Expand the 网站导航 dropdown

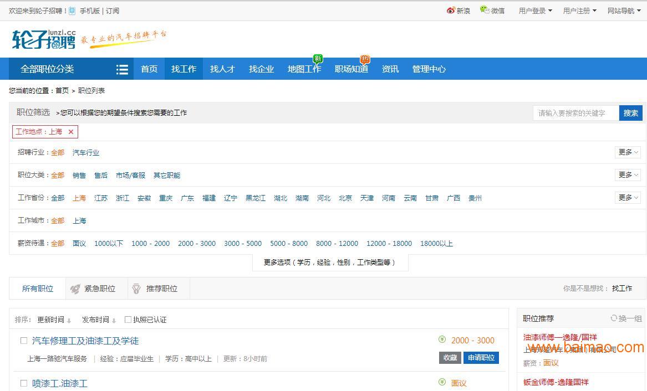pos(624,11)
